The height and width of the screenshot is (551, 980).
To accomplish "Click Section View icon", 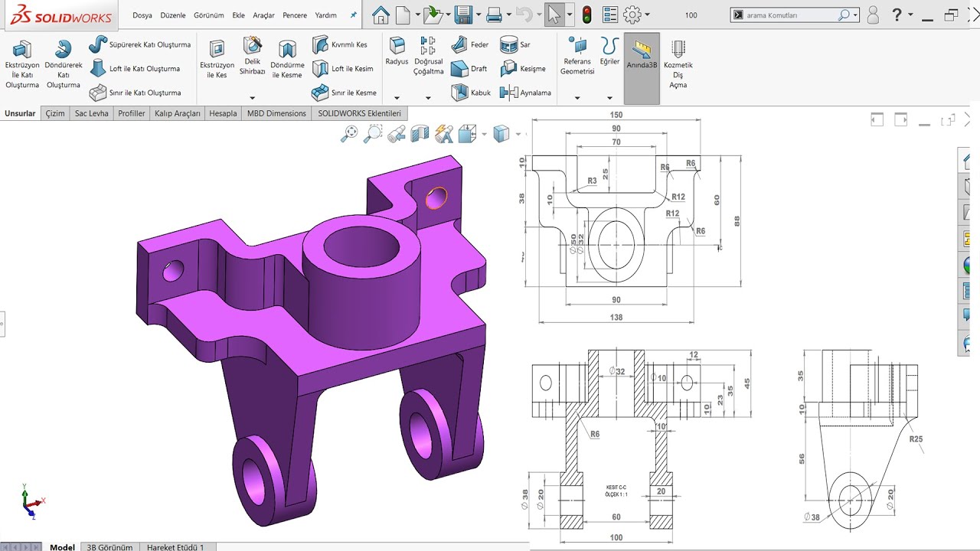I will point(420,135).
